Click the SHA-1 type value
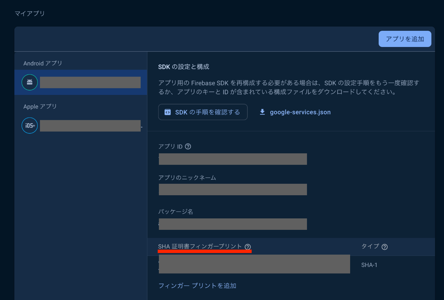Viewport: 444px width, 300px height. 369,265
